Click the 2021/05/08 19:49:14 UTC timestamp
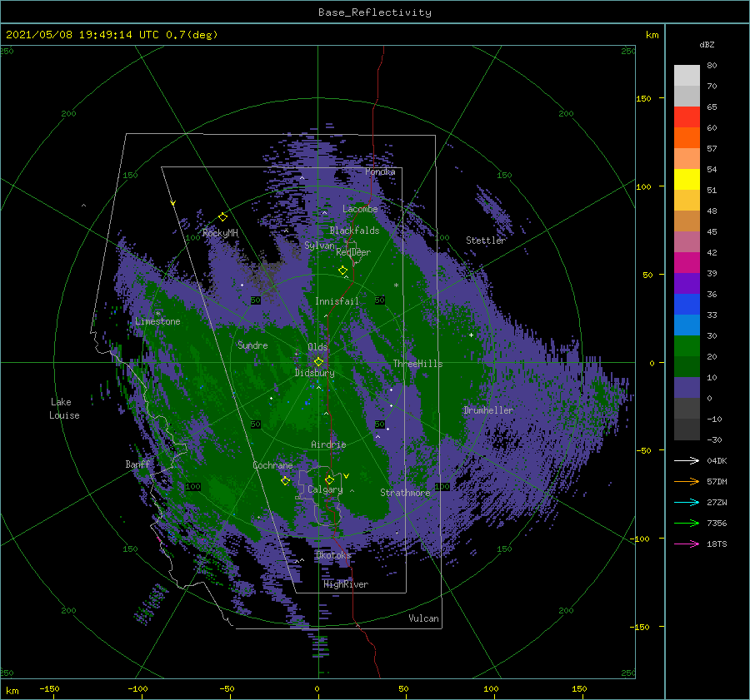The width and height of the screenshot is (750, 700). 82,35
